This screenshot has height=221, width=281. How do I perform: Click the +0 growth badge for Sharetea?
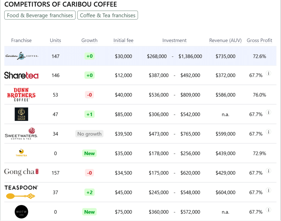tap(89, 75)
